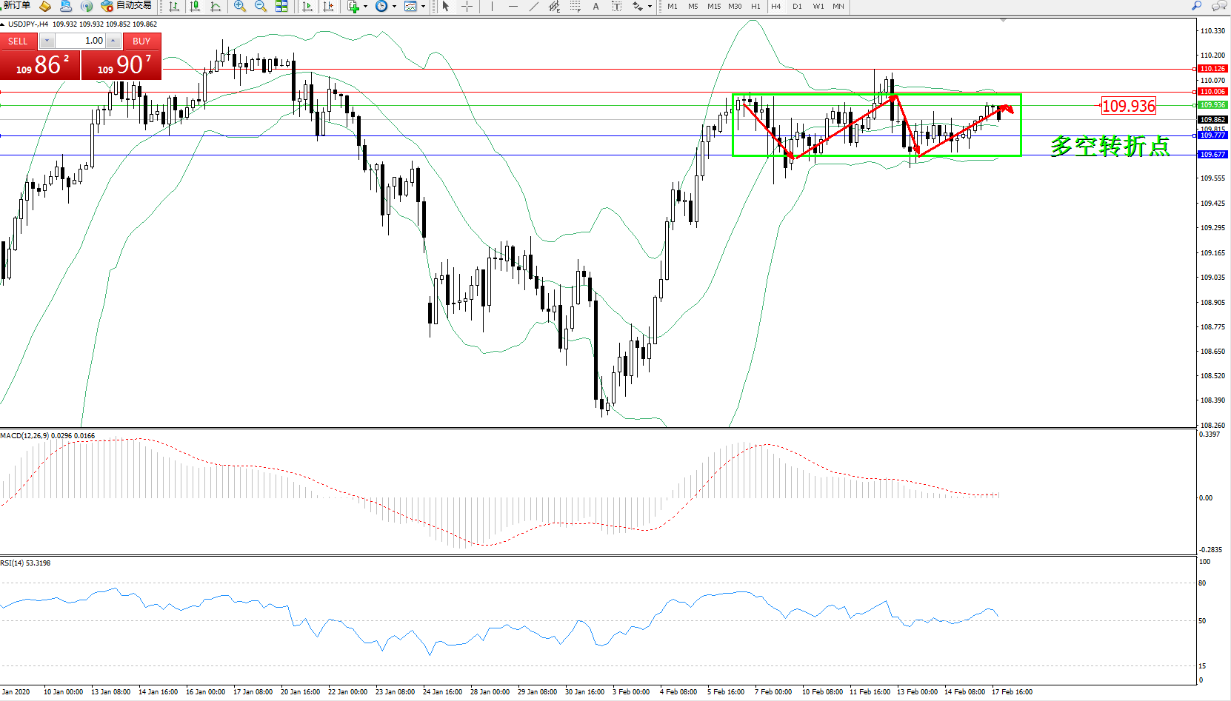Open the search magnifier icon
The width and height of the screenshot is (1231, 701).
coord(1196,6)
